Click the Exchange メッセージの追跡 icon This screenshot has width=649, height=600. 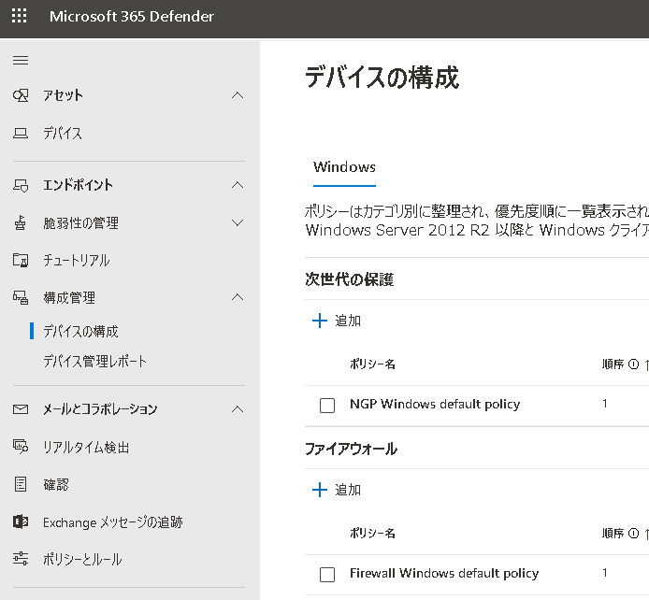(x=21, y=522)
